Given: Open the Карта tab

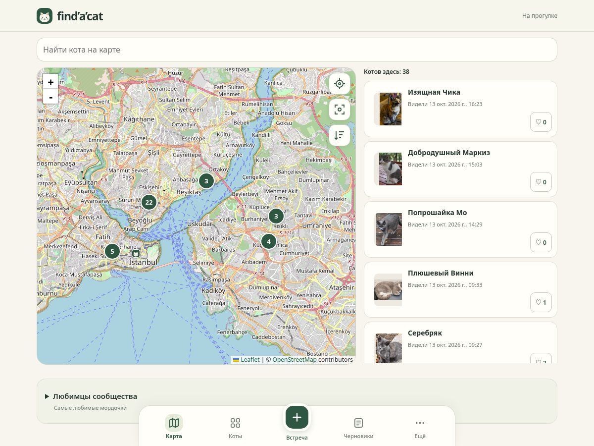Looking at the screenshot, I should click(x=174, y=427).
